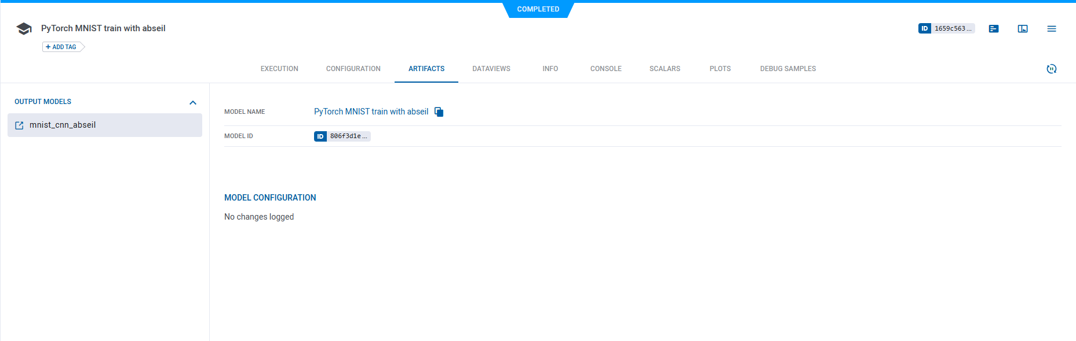Open the Plots tab
1076x341 pixels.
tap(720, 69)
